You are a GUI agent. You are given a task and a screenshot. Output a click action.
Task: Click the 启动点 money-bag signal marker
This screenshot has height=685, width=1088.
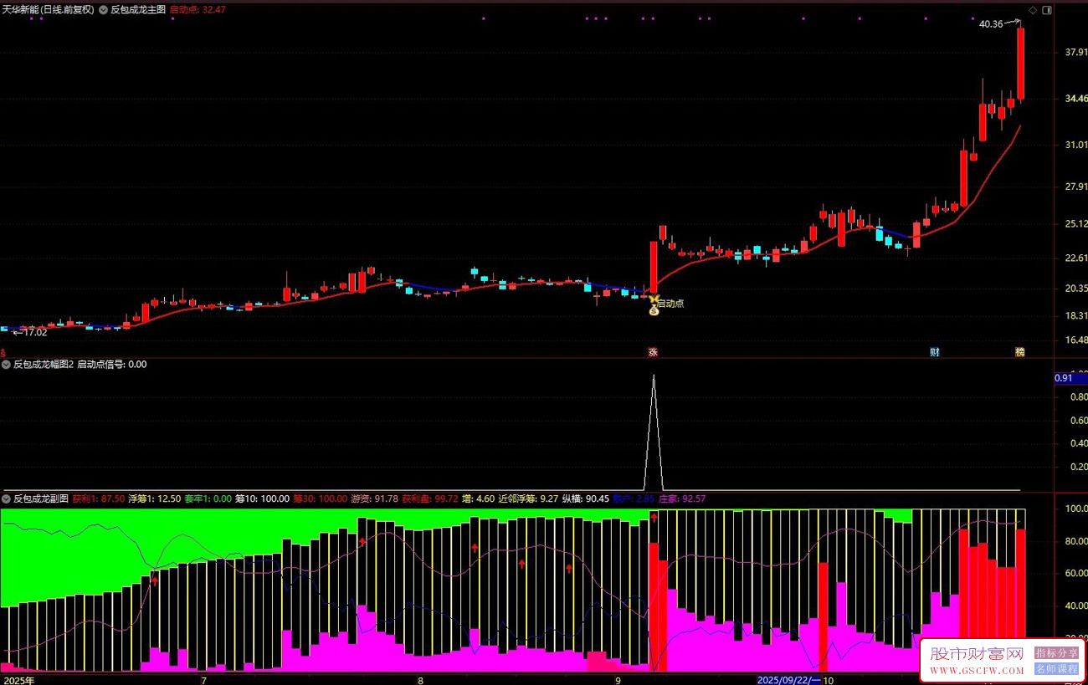click(x=654, y=310)
